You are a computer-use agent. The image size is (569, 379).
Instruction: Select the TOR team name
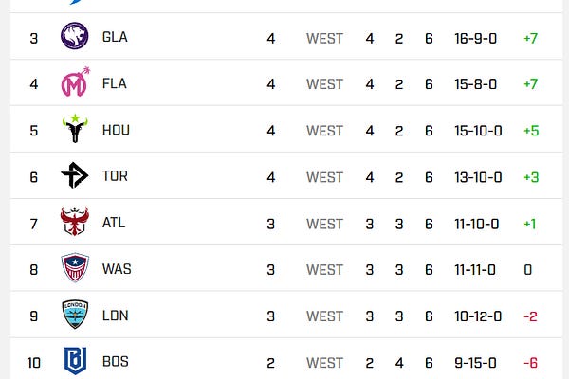click(x=115, y=176)
